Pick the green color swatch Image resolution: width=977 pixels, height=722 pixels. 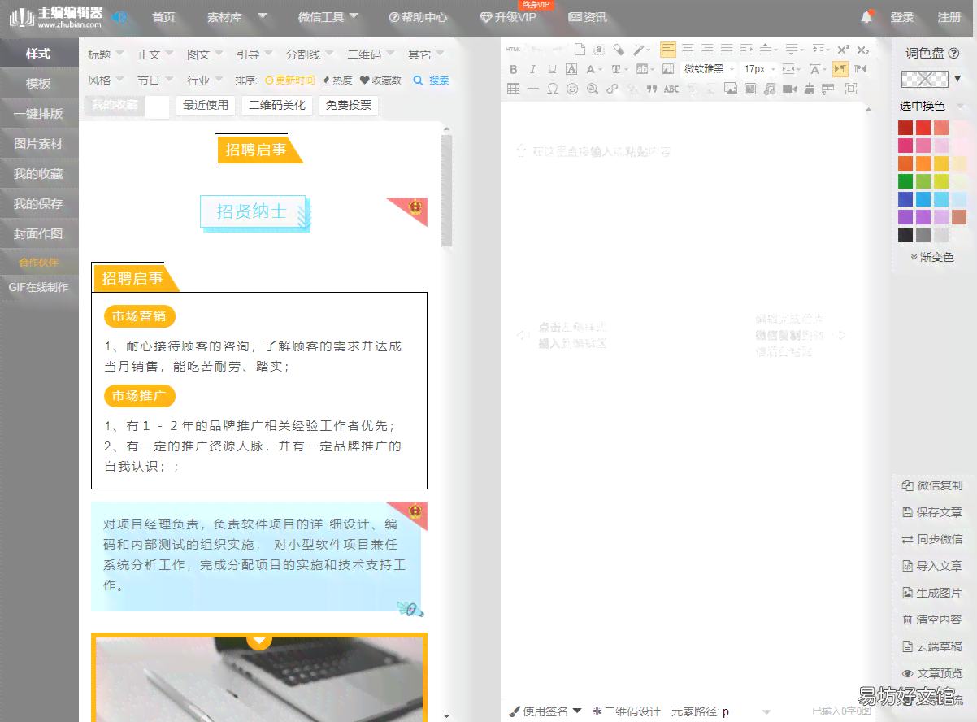click(x=905, y=181)
